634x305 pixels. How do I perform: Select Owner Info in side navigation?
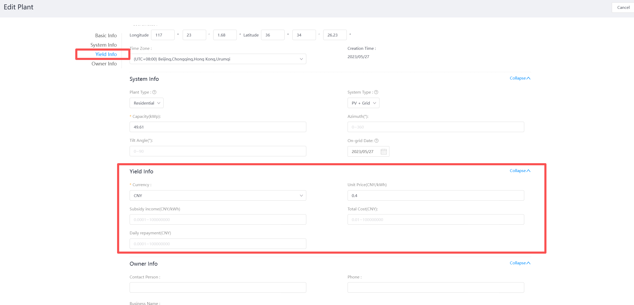[104, 64]
